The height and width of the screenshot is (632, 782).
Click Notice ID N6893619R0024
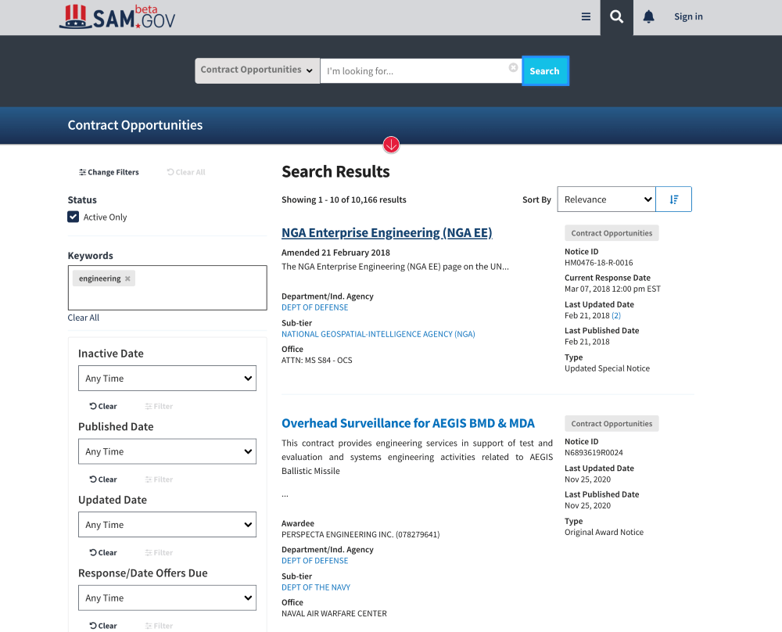(x=594, y=453)
